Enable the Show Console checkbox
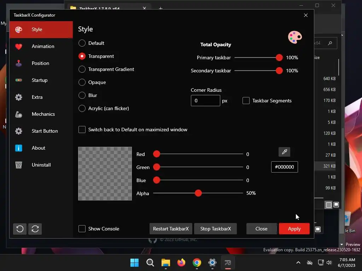362x271 pixels. coord(82,229)
